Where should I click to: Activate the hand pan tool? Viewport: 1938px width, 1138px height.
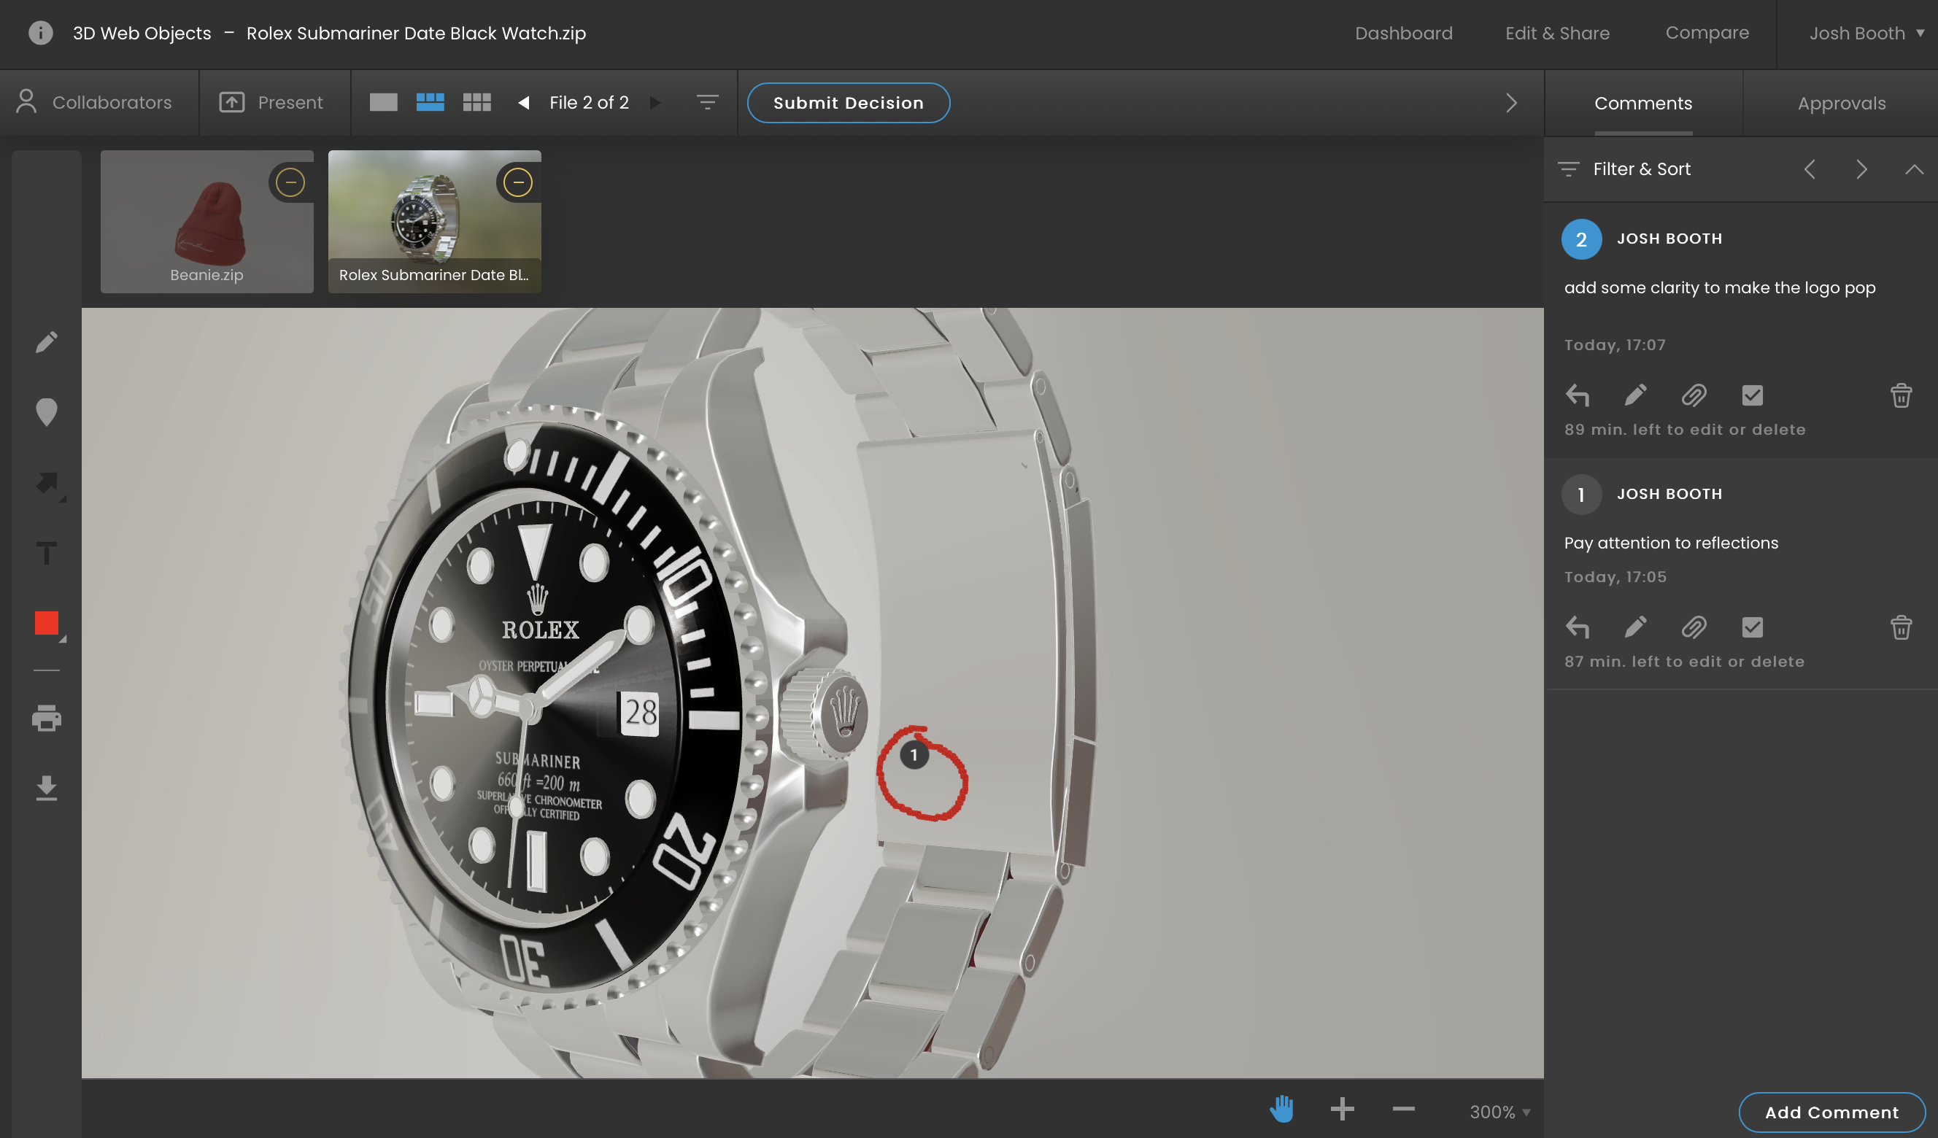(x=1281, y=1109)
